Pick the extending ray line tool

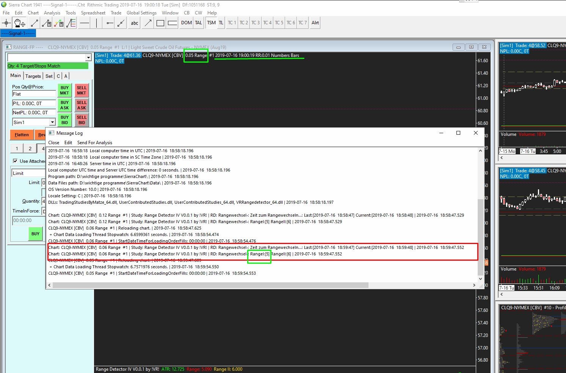click(x=121, y=23)
